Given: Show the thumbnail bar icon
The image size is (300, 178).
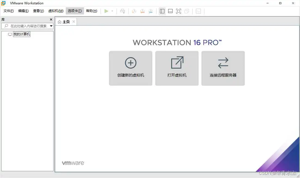Looking at the screenshot, I should [x=170, y=11].
